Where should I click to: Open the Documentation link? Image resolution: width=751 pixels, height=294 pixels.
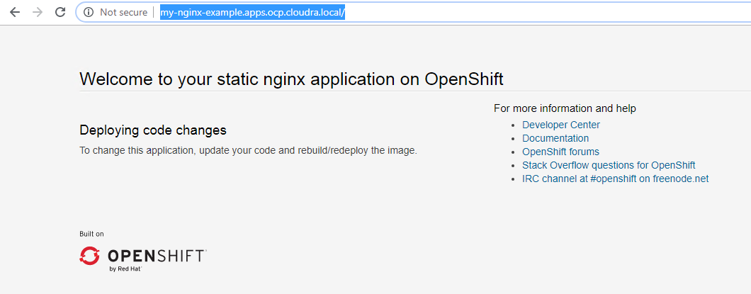tap(555, 138)
